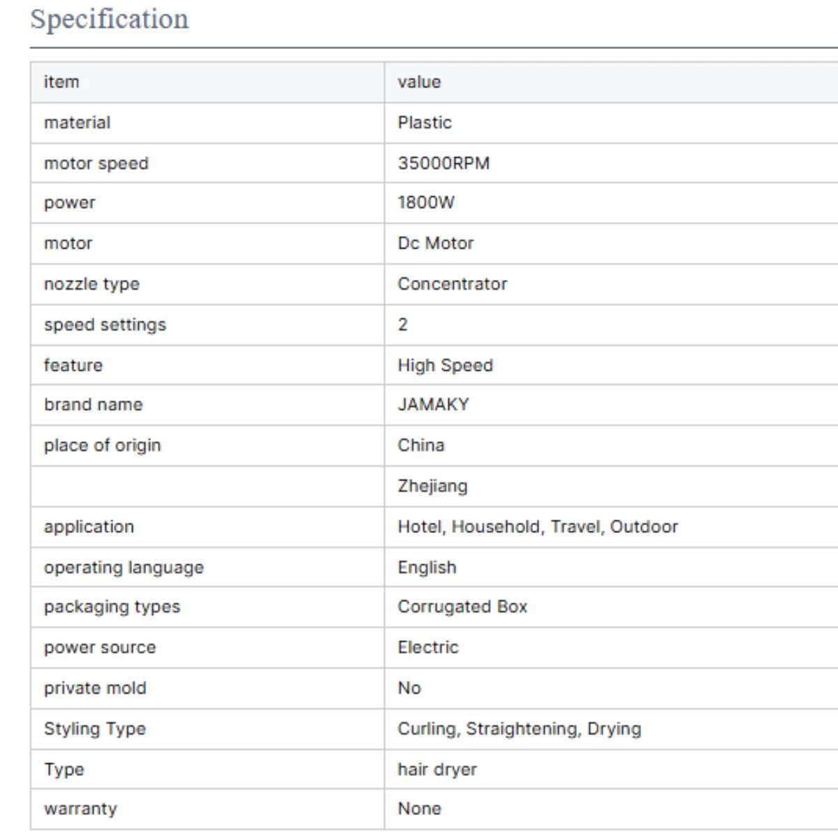Select the 1800W power value
838x838 pixels.
click(x=426, y=203)
